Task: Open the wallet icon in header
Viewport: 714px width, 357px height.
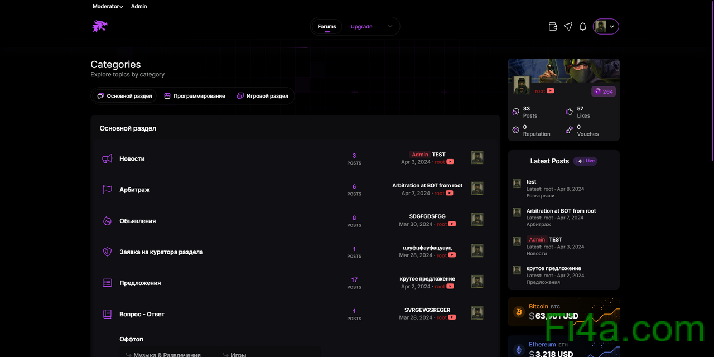Action: [x=553, y=26]
